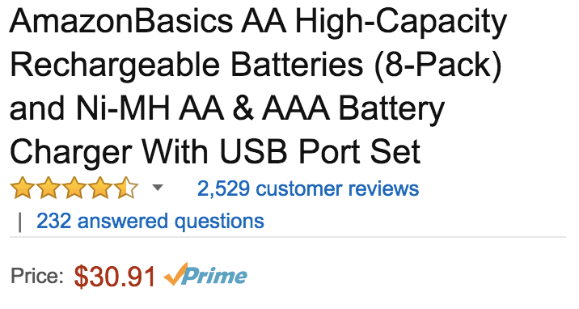Open the 232 answered questions link
Viewport: 579px width, 309px height.
150,221
